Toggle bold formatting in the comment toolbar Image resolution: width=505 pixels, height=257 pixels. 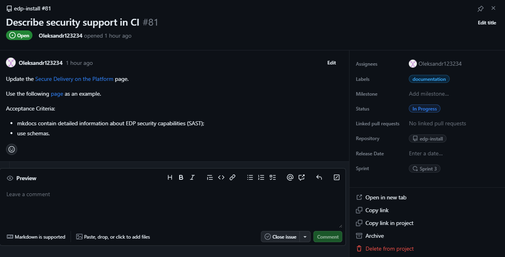181,177
